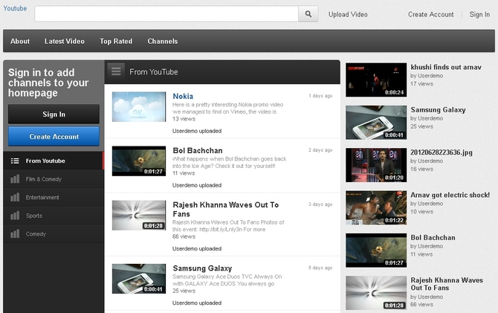Focus the search input field
Viewport: 498px width, 313px height.
[x=166, y=14]
